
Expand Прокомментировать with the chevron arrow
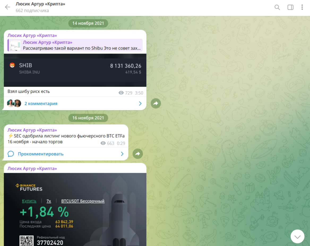(122, 154)
